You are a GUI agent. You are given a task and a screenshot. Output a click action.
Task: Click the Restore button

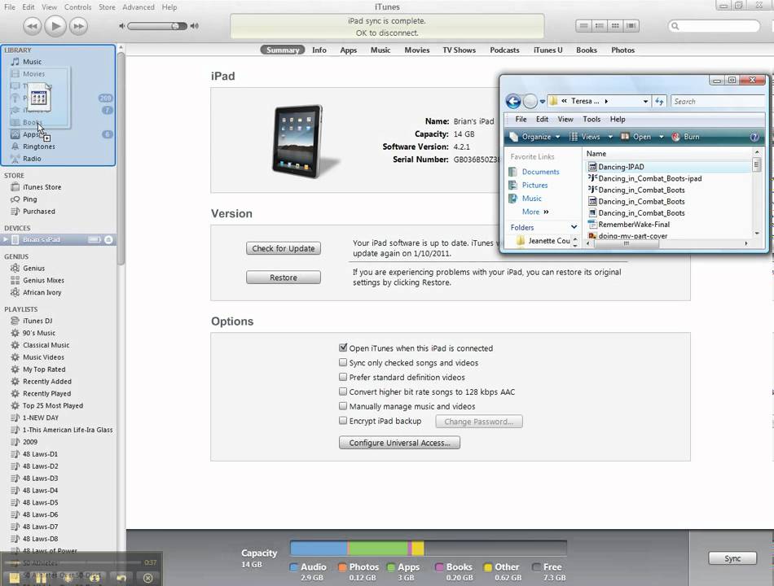pos(284,278)
